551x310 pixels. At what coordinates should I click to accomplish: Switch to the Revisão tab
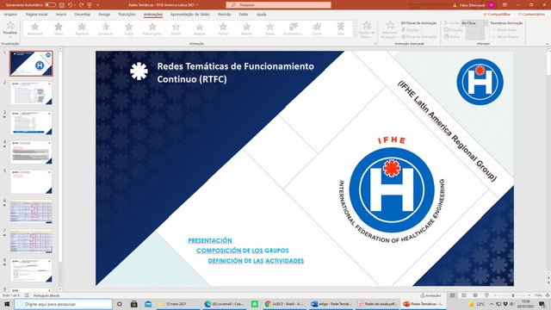[225, 15]
